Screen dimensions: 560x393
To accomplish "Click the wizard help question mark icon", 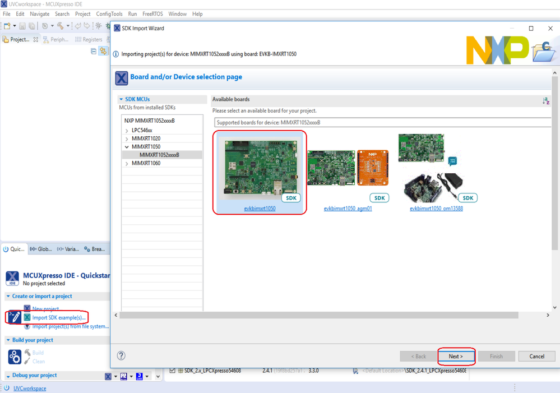I will [x=121, y=355].
